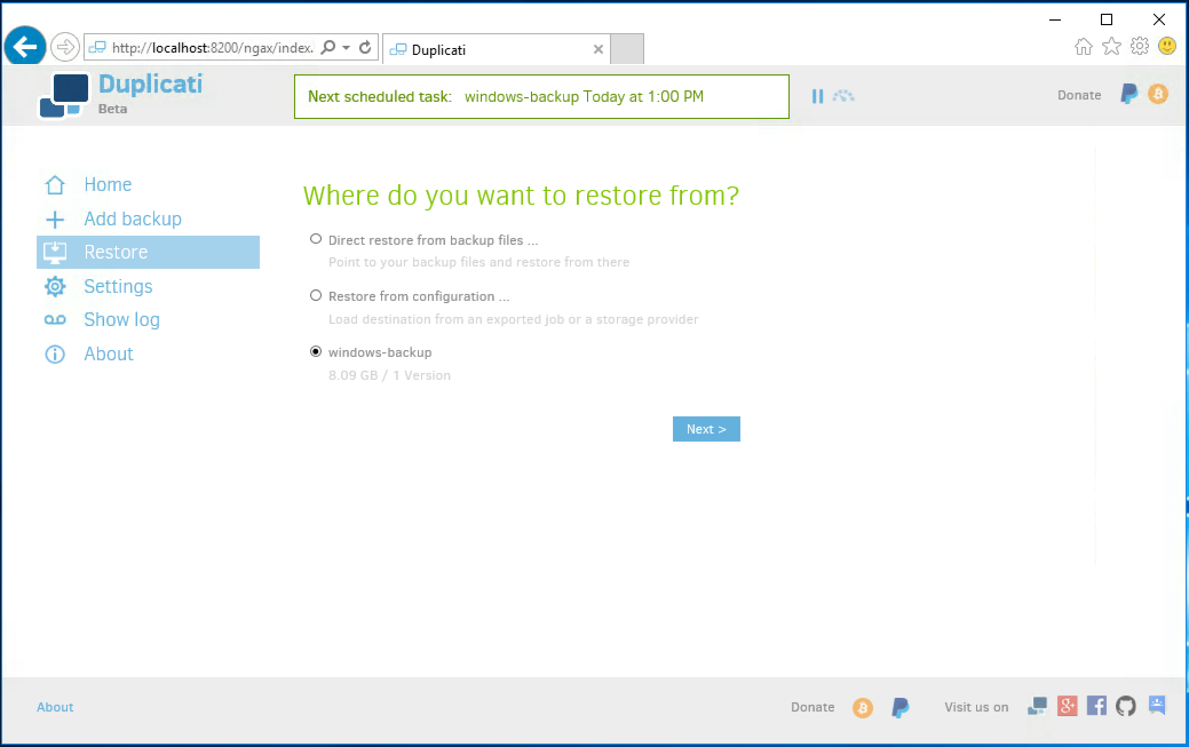The image size is (1189, 747).
Task: Pause Duplicati with the pause icon
Action: coord(817,96)
